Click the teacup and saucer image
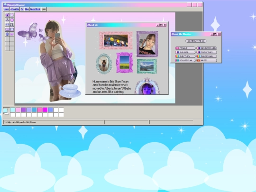 (70, 91)
